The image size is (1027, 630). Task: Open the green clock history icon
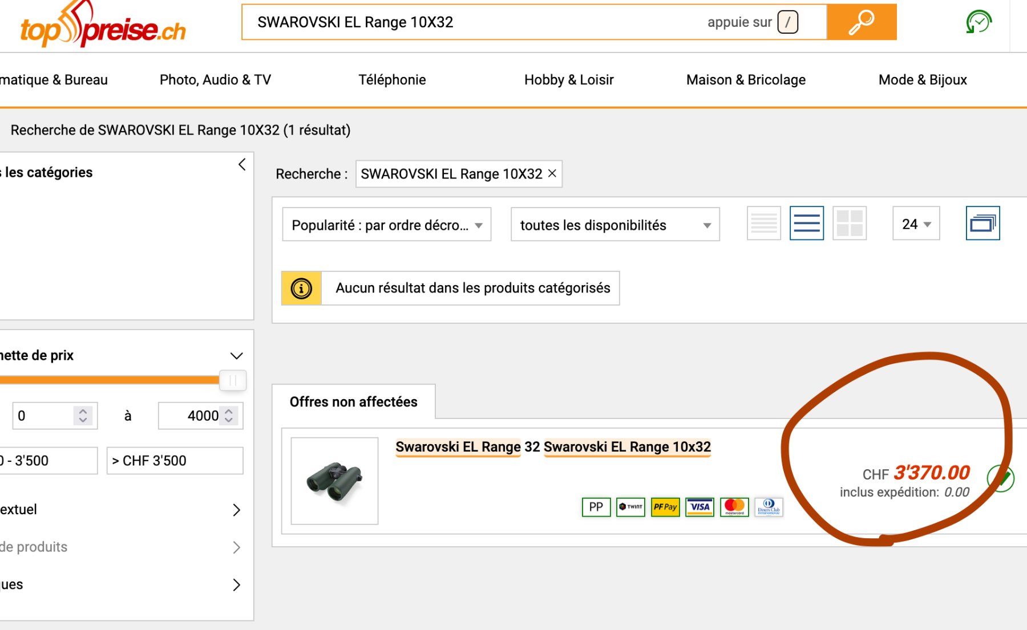pyautogui.click(x=979, y=22)
